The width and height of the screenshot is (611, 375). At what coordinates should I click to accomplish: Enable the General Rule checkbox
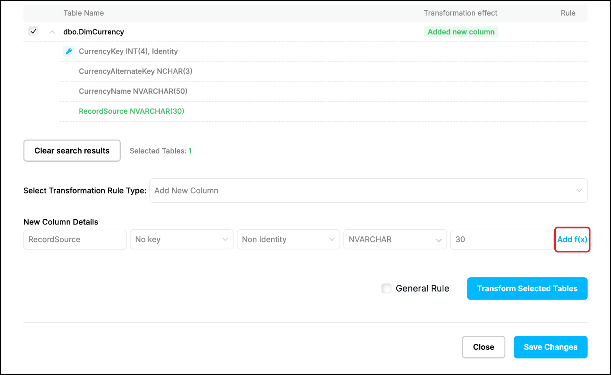[x=386, y=288]
